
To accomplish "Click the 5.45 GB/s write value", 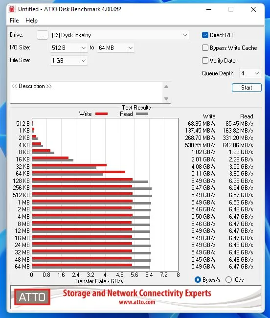I will pos(203,260).
